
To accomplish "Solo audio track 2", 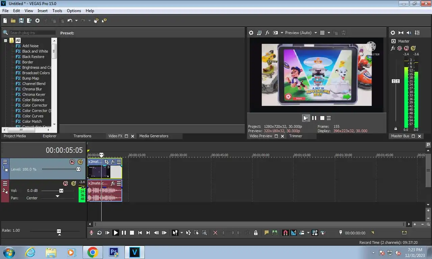I will click(74, 183).
